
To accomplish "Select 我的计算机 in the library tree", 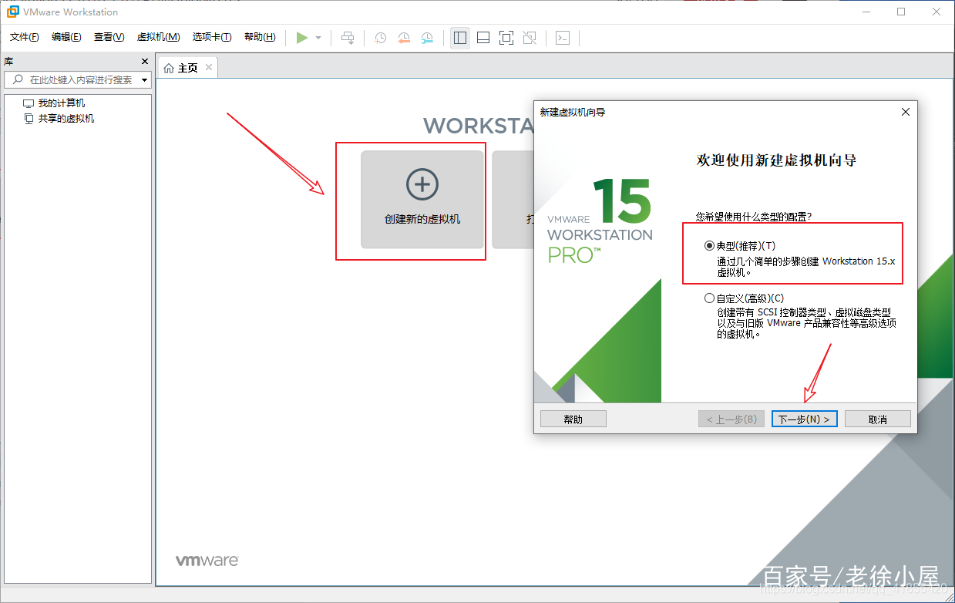I will [x=62, y=103].
